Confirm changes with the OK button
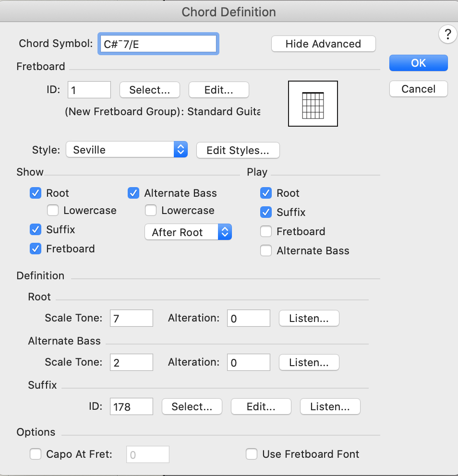The height and width of the screenshot is (476, 458). tap(418, 63)
